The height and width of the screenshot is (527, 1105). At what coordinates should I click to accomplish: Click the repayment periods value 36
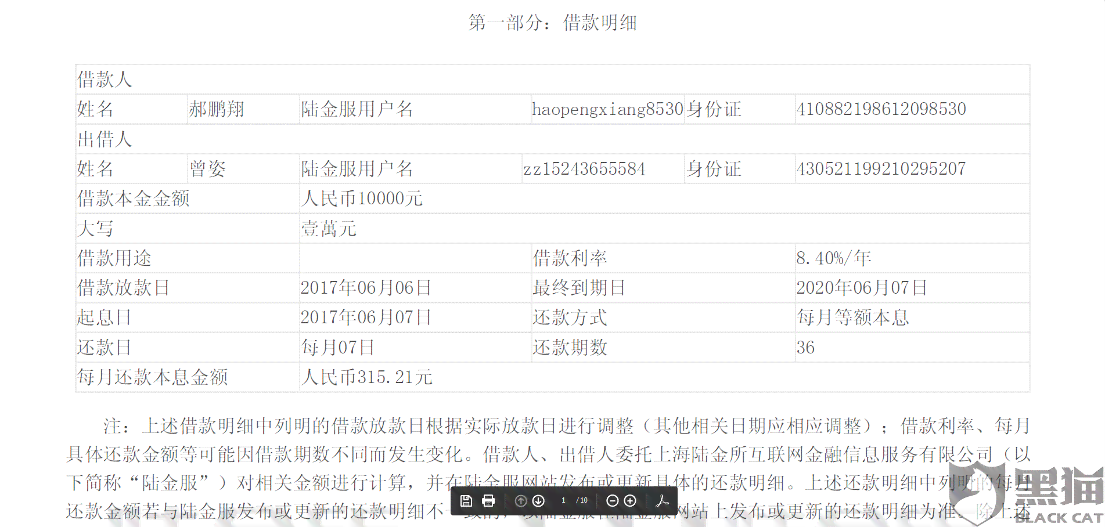pyautogui.click(x=805, y=348)
